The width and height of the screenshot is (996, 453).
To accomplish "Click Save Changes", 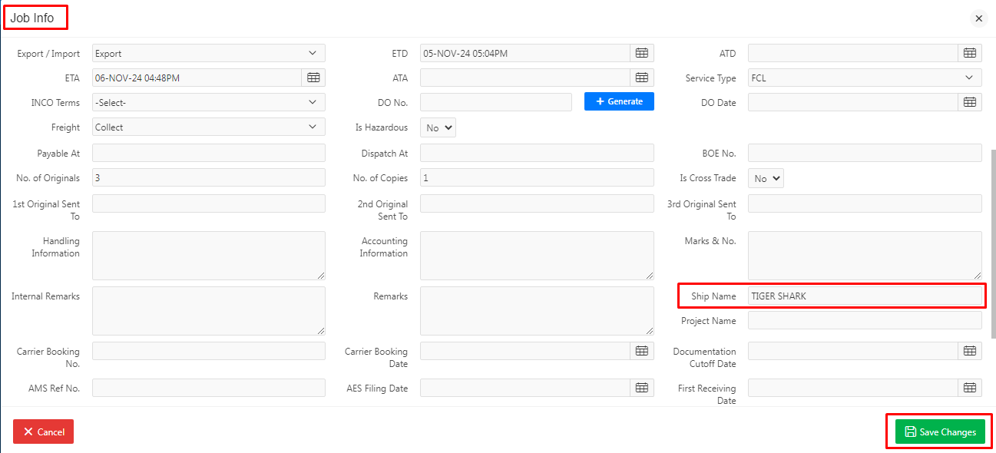I will (x=940, y=432).
